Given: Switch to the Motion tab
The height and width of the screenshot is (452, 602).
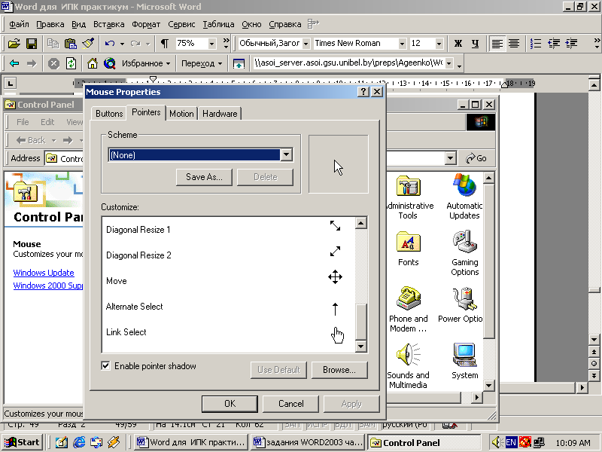Looking at the screenshot, I should [181, 114].
